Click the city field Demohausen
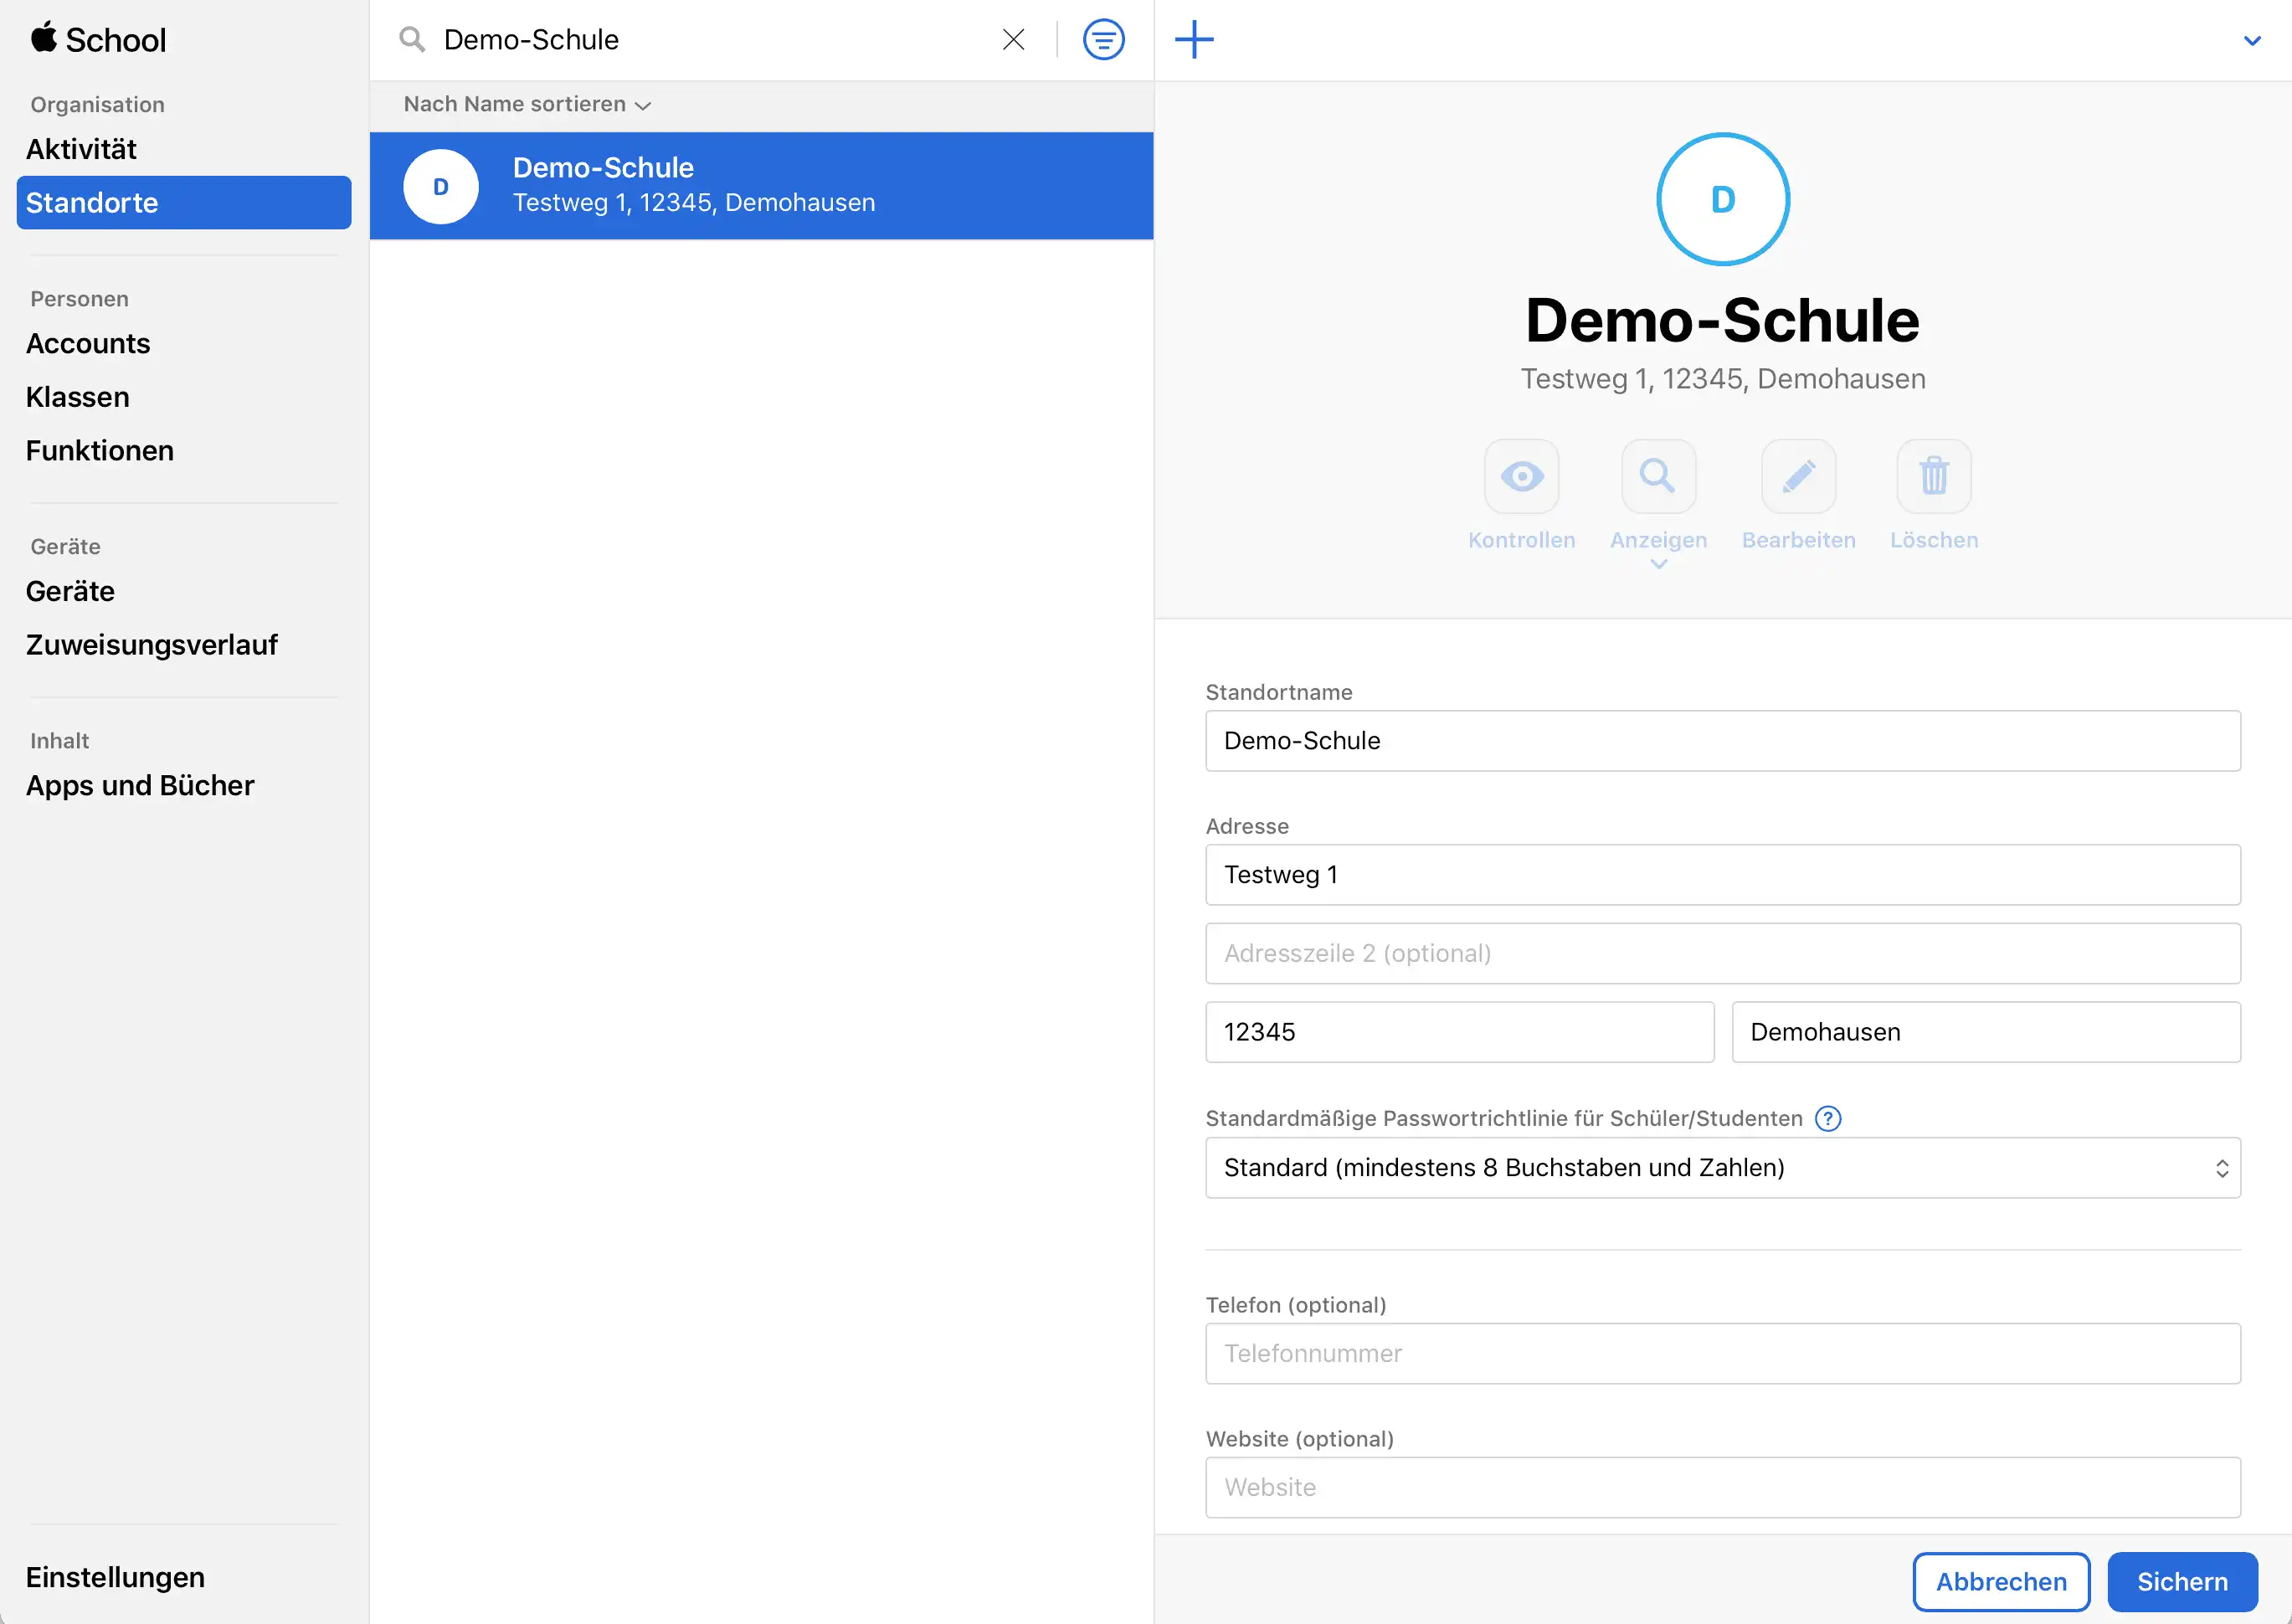 pyautogui.click(x=1985, y=1032)
